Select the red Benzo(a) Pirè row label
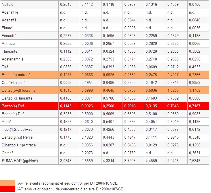 (13, 106)
